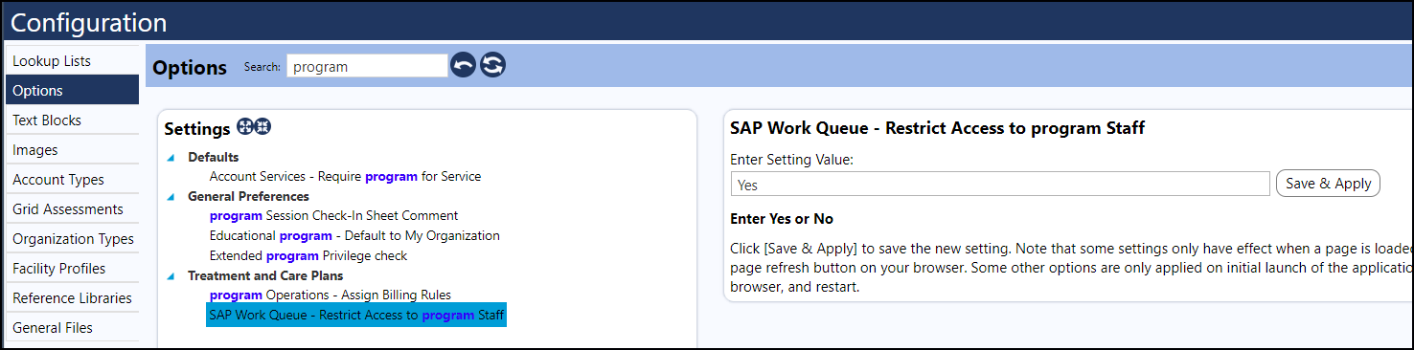Click the Options heading text

pos(190,68)
